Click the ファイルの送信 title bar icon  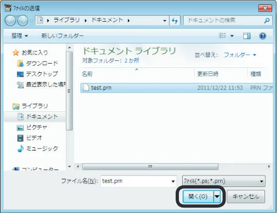pyautogui.click(x=8, y=8)
